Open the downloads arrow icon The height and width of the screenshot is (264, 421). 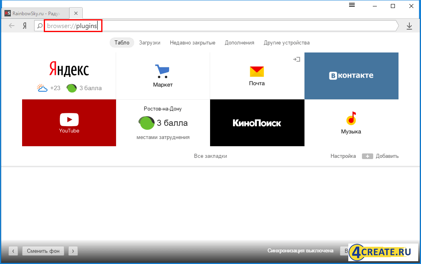point(409,26)
